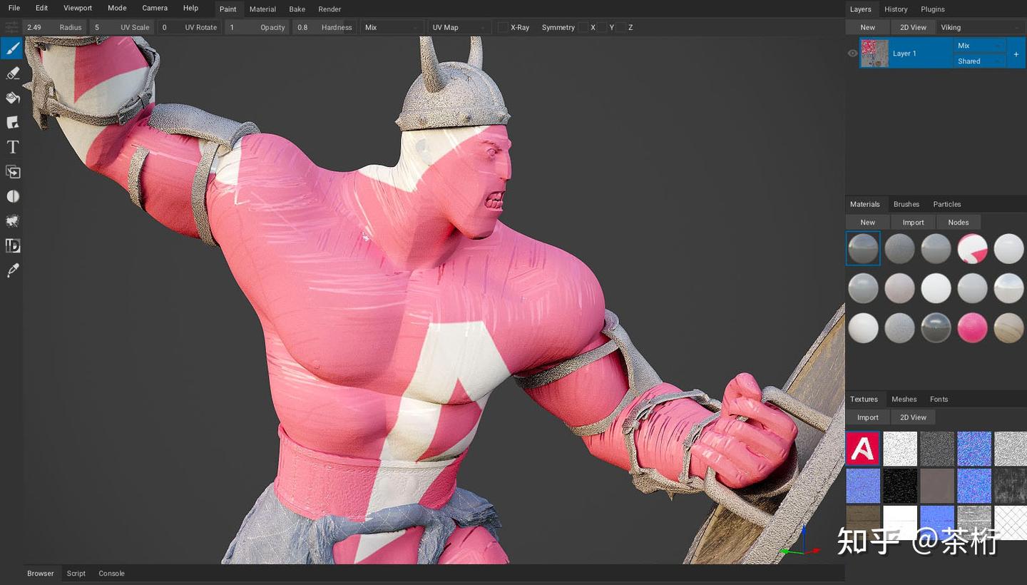The image size is (1027, 585).
Task: Open the material Nodes editor
Action: coord(958,222)
